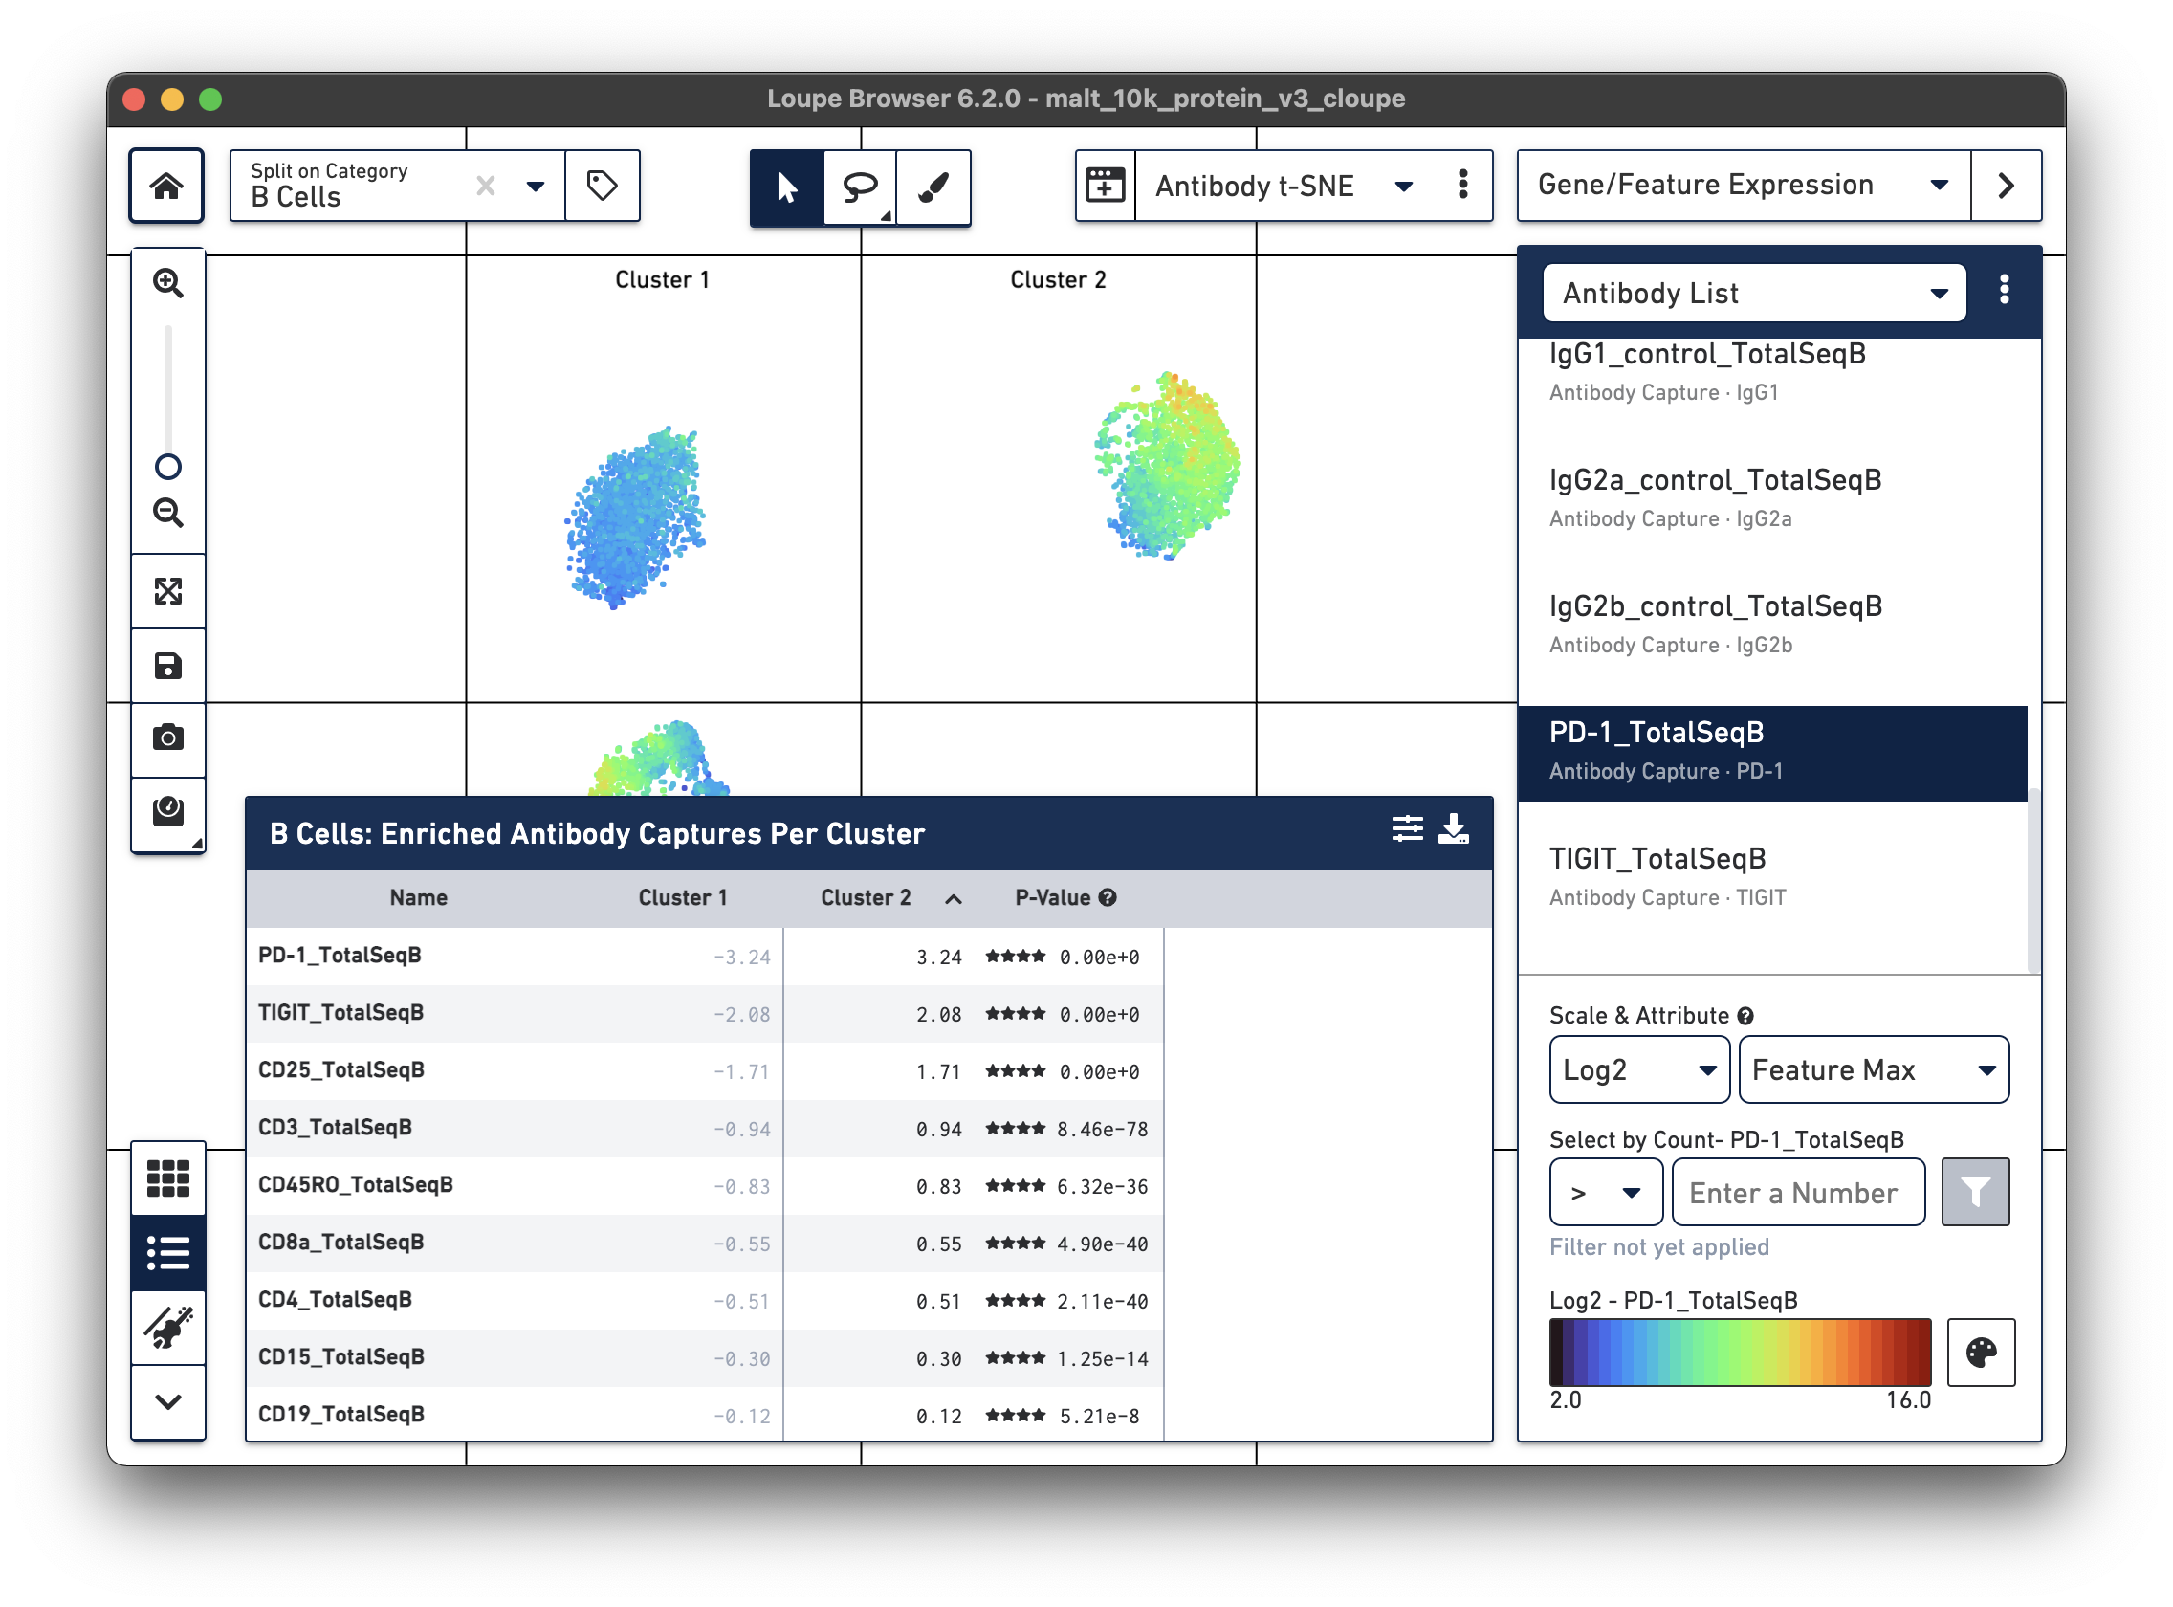Click the Cluster 2 plot cells

(1167, 465)
